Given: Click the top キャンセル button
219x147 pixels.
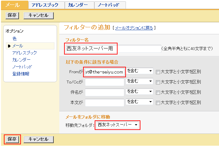Looking at the screenshot, I should tap(38, 15).
